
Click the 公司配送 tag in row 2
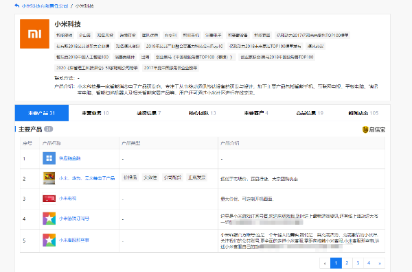click(x=172, y=177)
